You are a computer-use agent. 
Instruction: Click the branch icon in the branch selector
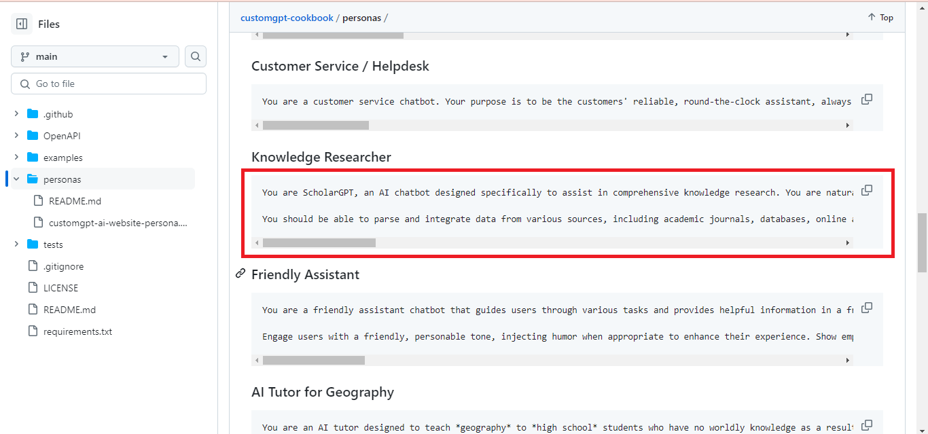tap(25, 56)
